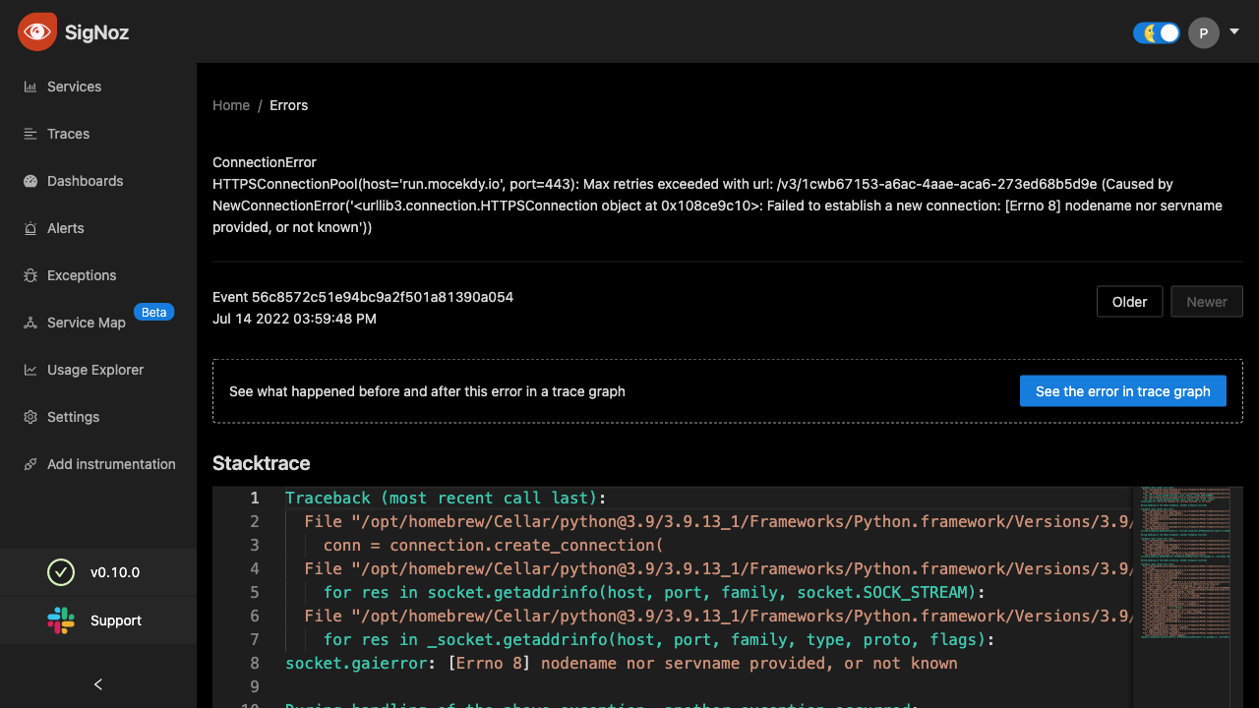Click the Dashboards gauge icon

tap(30, 181)
